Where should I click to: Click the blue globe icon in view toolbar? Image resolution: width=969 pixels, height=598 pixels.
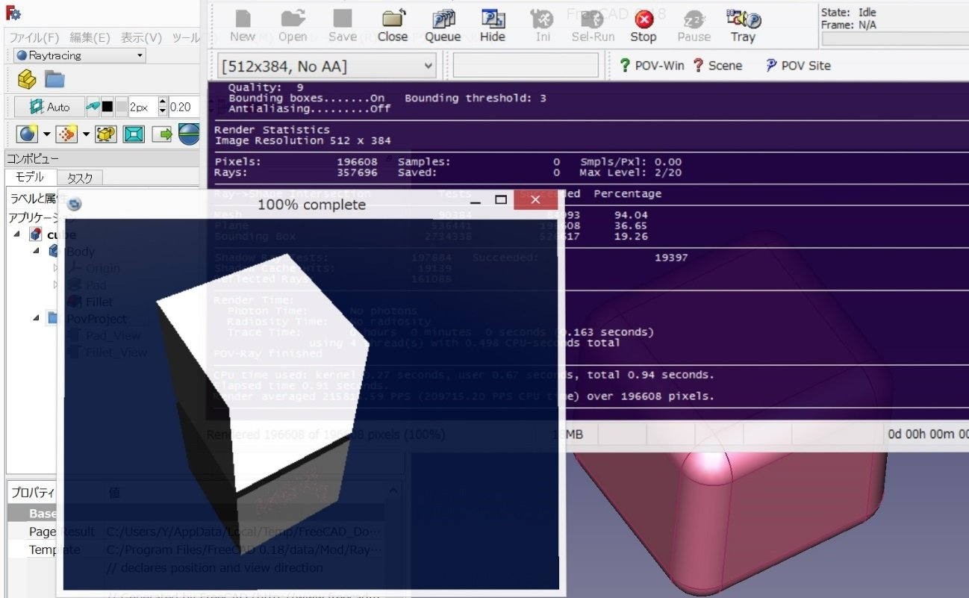click(190, 134)
